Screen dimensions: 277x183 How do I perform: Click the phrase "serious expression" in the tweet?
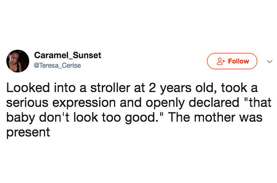tap(61, 103)
